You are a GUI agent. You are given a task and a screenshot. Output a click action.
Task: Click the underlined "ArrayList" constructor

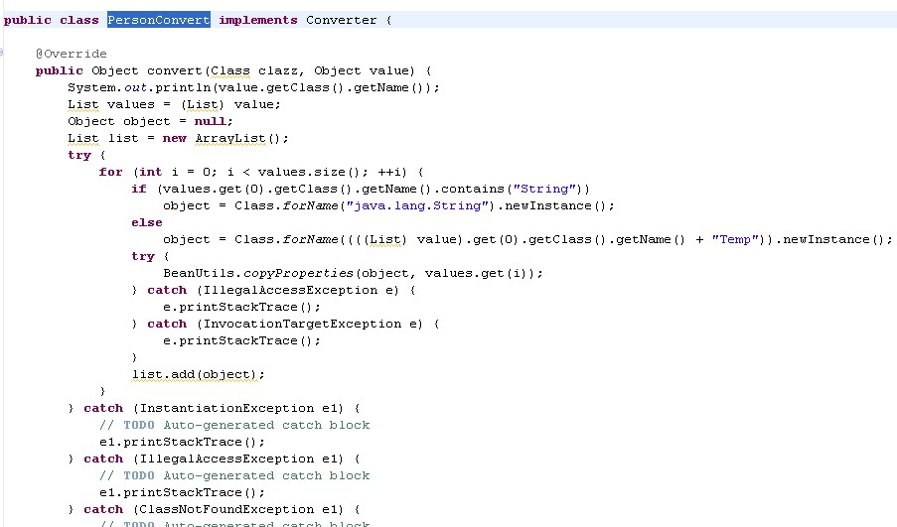tap(230, 138)
